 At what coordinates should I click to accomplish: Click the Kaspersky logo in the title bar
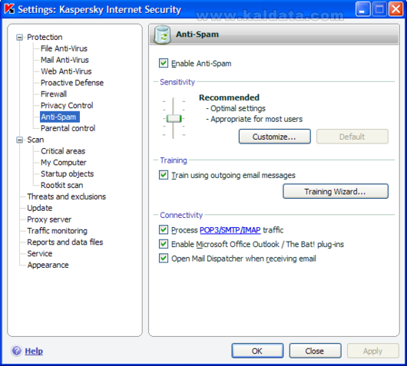coord(10,9)
